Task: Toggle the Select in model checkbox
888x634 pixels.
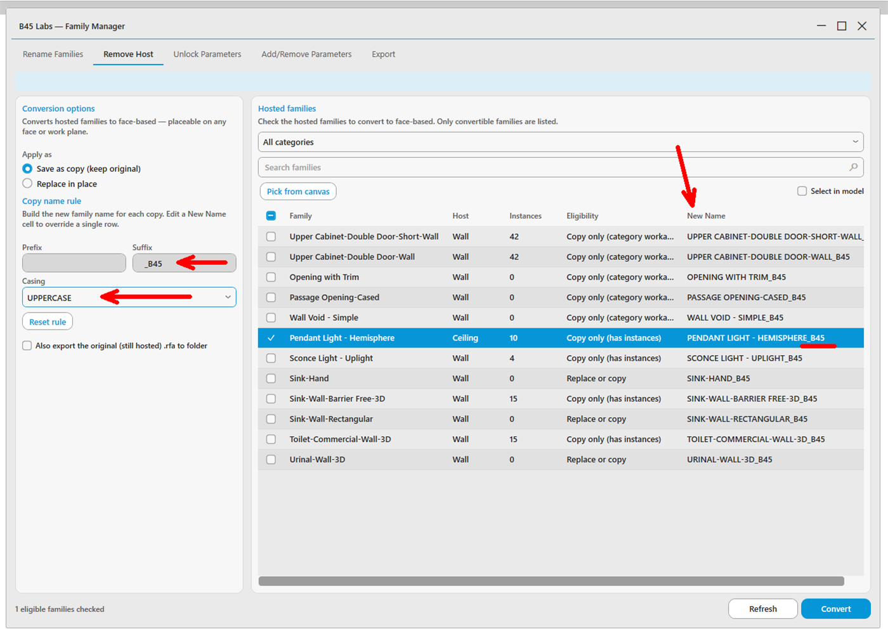Action: (x=802, y=191)
